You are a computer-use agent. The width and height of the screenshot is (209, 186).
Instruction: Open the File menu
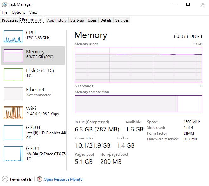tap(4, 12)
